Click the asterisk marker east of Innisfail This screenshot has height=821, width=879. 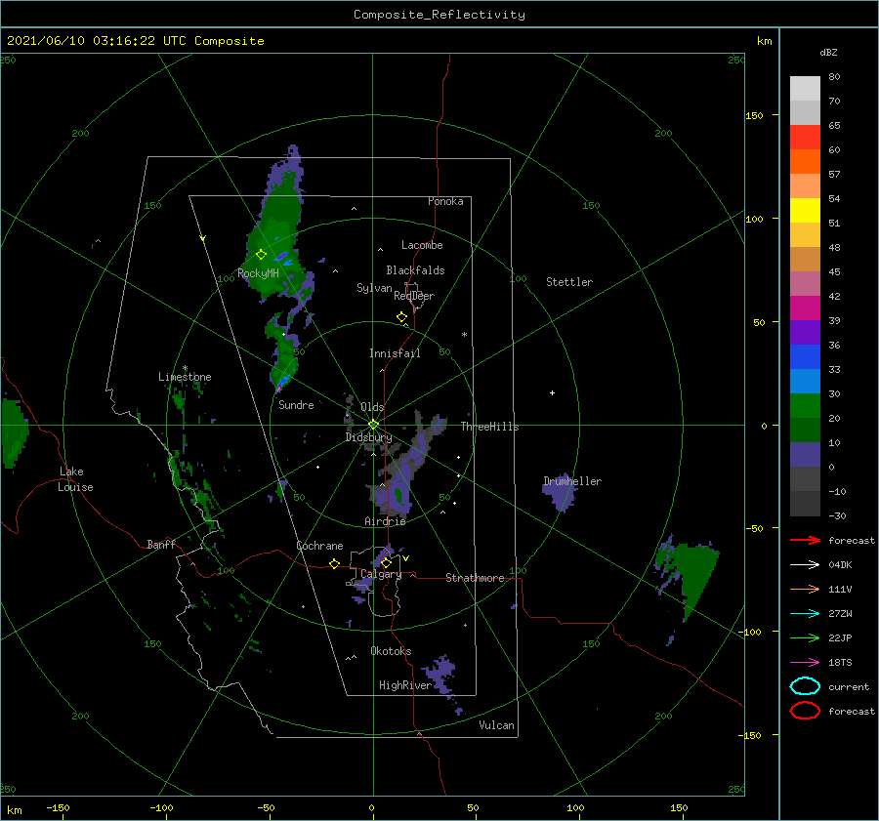tap(464, 335)
